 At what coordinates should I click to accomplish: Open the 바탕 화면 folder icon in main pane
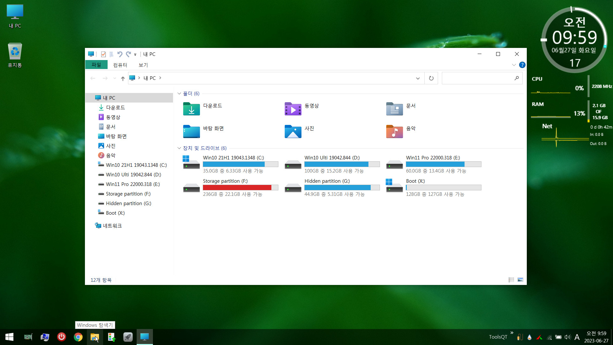point(191,132)
